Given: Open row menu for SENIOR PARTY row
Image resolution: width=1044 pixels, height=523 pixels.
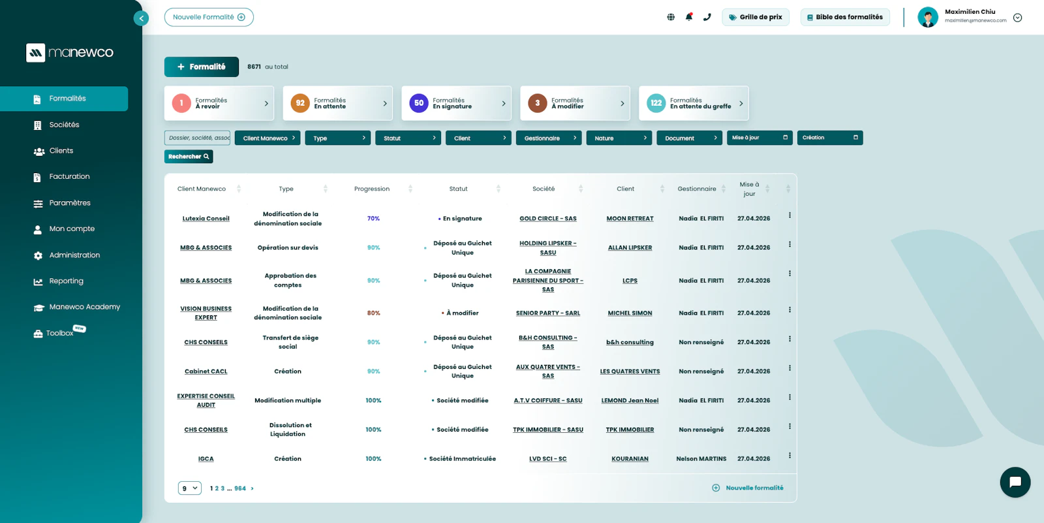Looking at the screenshot, I should click(790, 309).
